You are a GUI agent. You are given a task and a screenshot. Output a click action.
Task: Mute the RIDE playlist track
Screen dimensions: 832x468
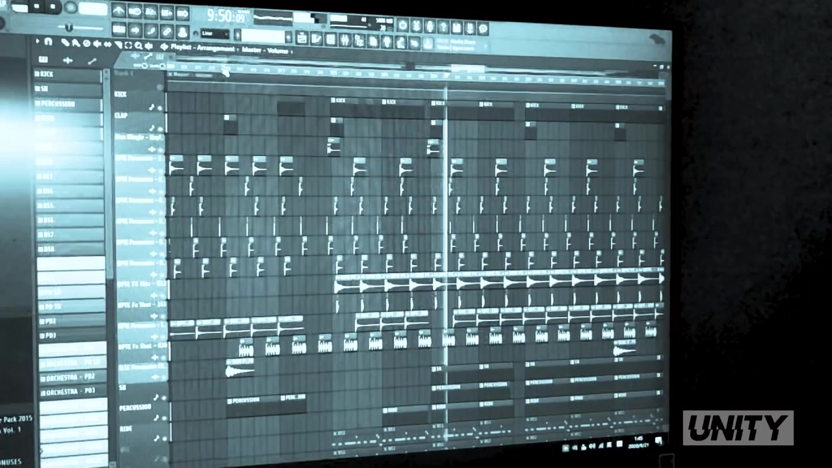tap(163, 439)
